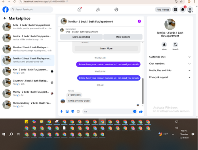Open the GIF picker icon
Screen dimensions: 198x150
click(x=78, y=112)
